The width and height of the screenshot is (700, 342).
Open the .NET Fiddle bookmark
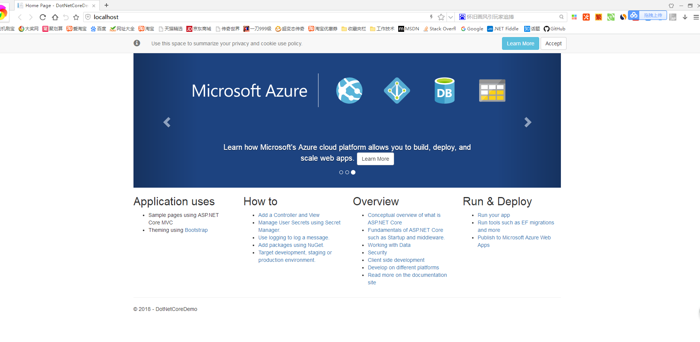click(x=503, y=29)
